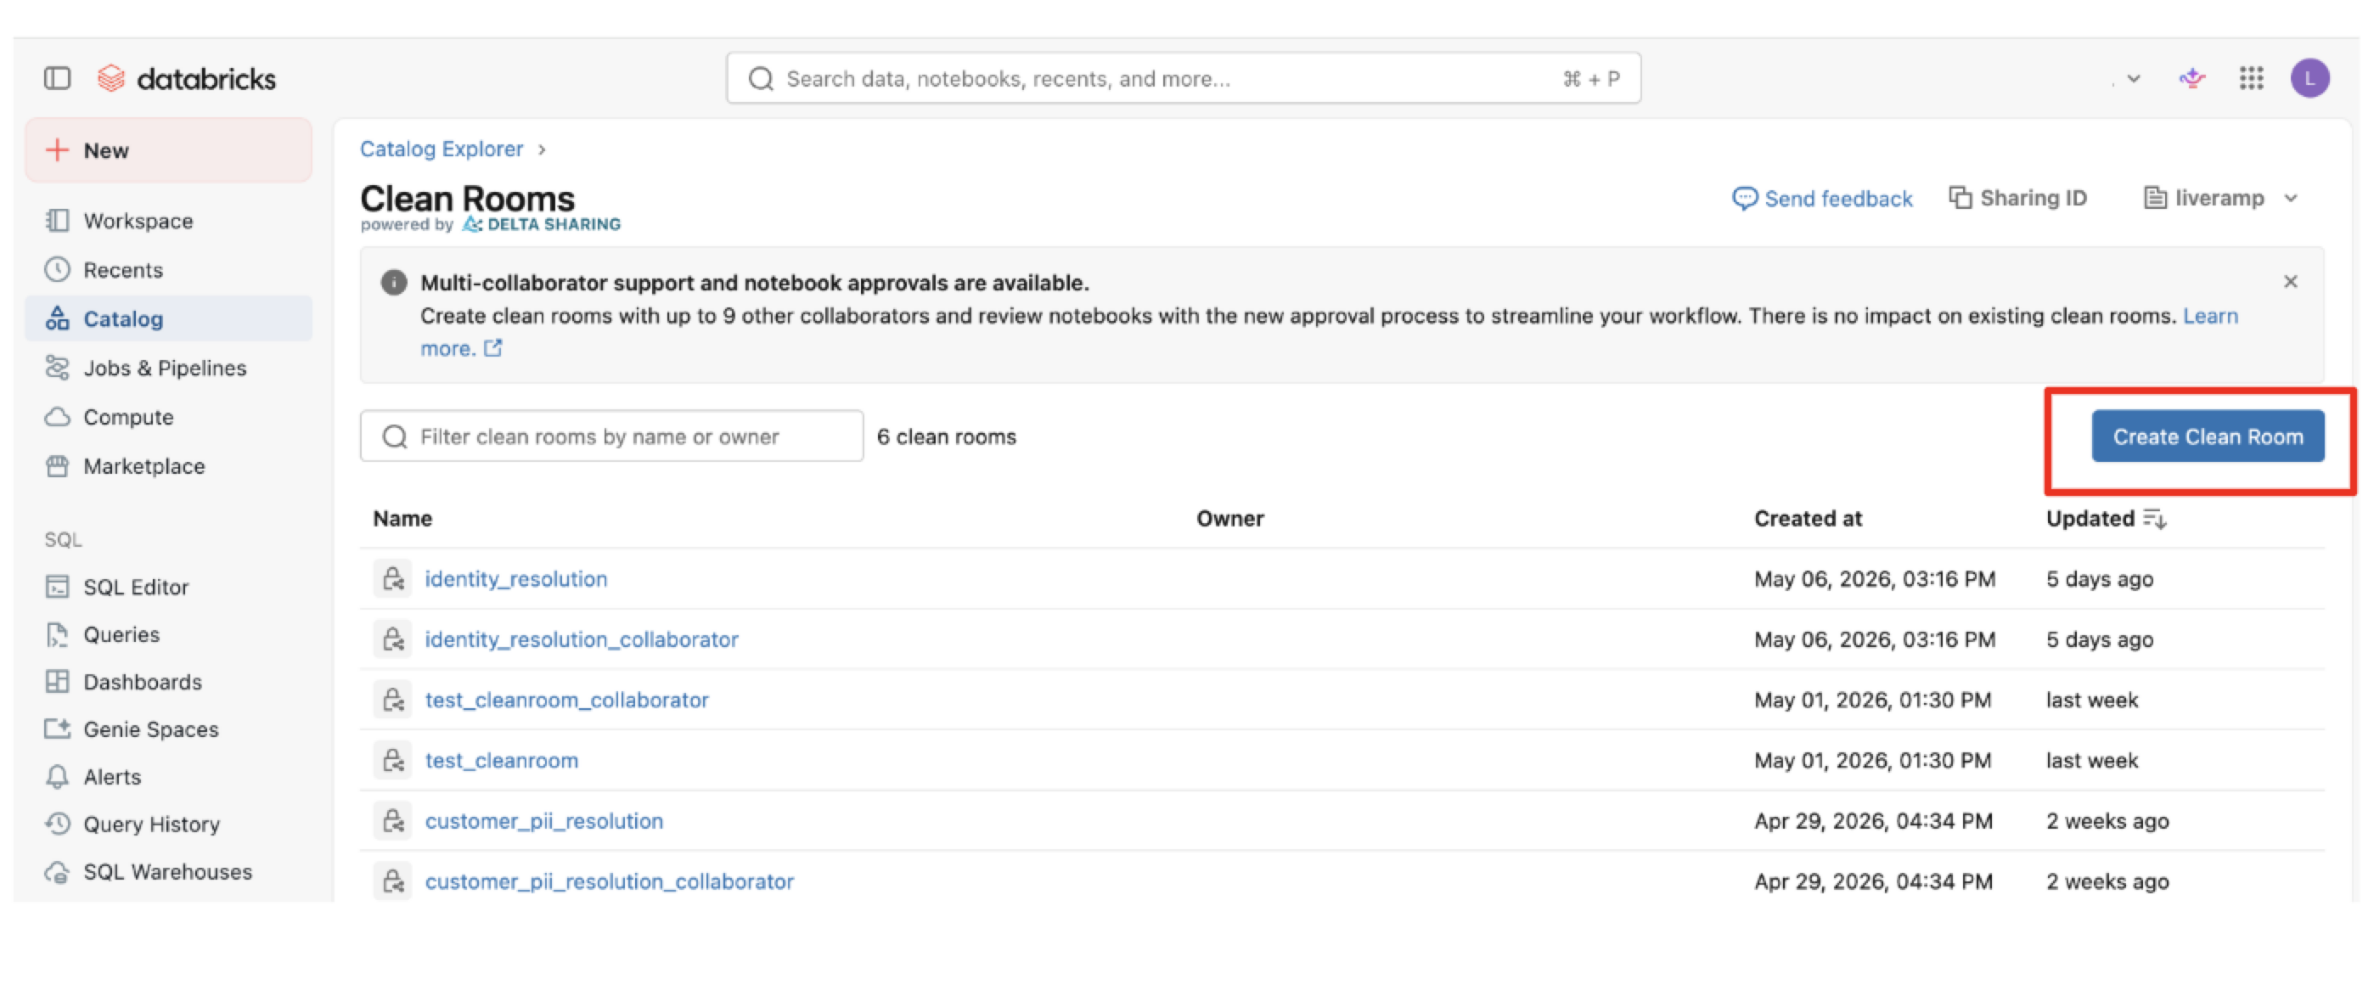
Task: Open the identity_resolution clean room
Action: 516,578
